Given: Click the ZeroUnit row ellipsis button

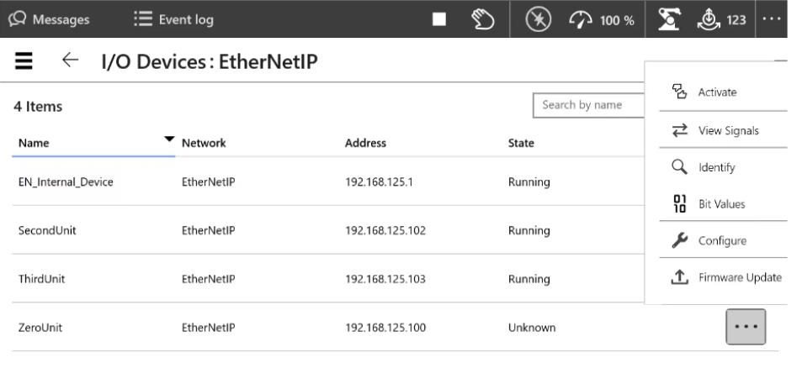Looking at the screenshot, I should point(746,326).
